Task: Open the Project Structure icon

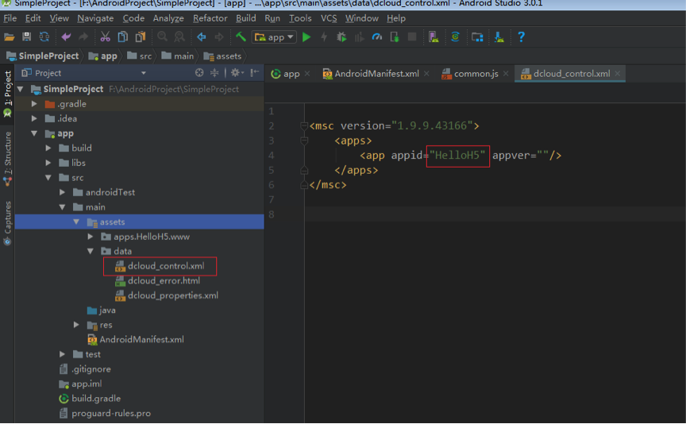Action: [x=477, y=37]
